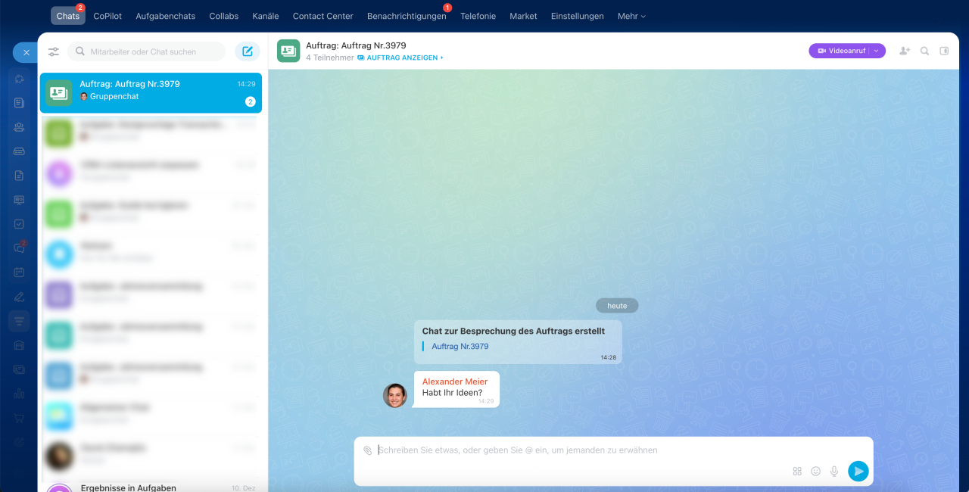Open Einstellungen in top menu
The height and width of the screenshot is (492, 969).
578,16
